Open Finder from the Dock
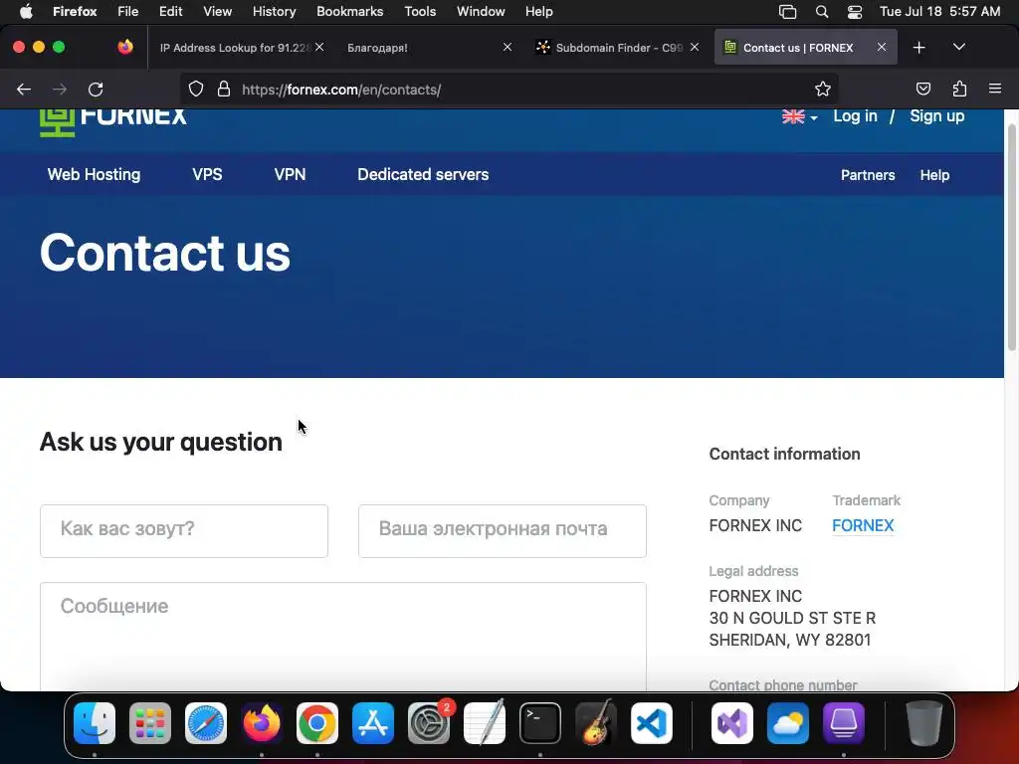 (95, 723)
